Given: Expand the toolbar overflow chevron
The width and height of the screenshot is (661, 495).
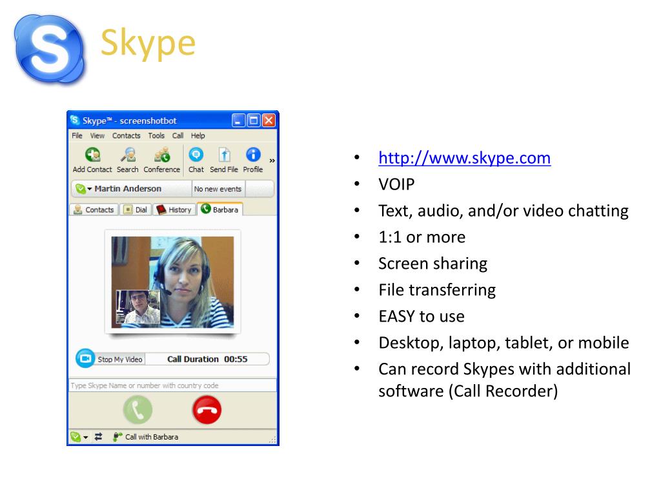Looking at the screenshot, I should (x=272, y=160).
